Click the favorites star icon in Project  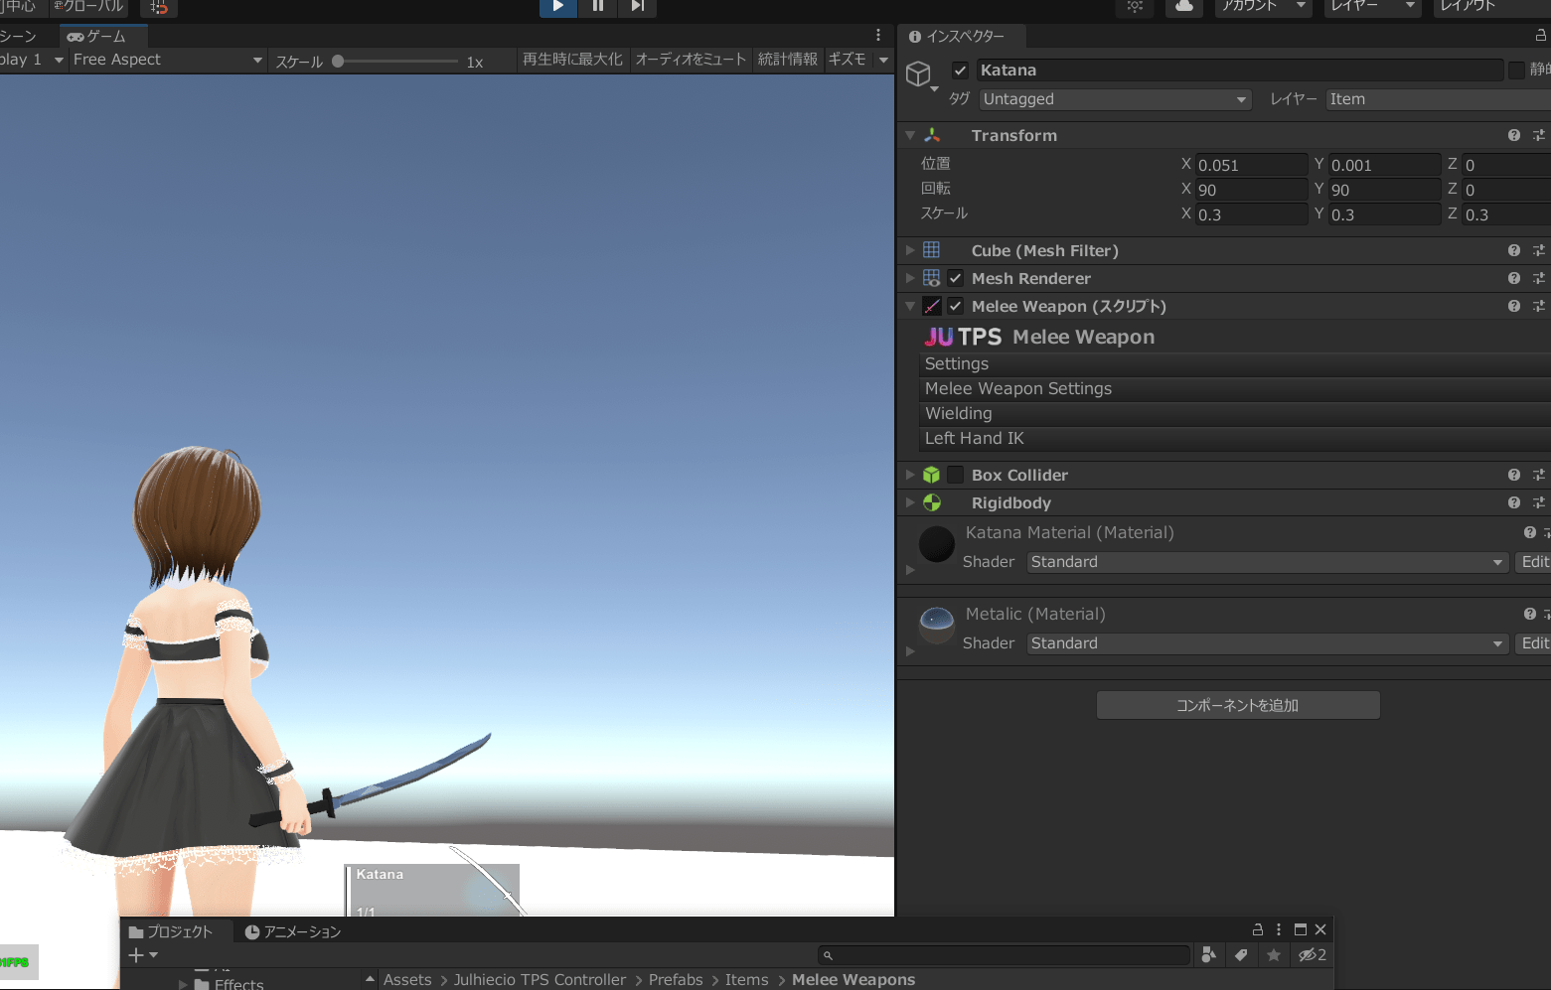[x=1274, y=955]
